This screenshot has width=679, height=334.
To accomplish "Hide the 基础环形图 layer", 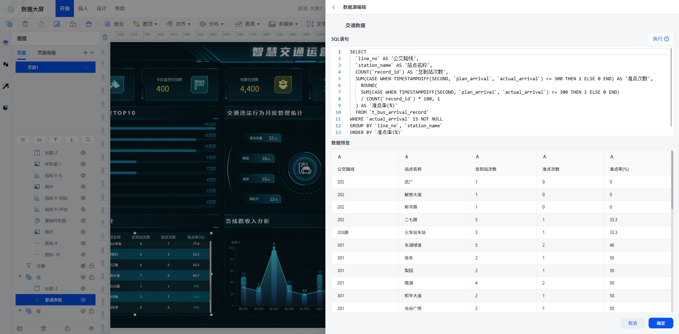I will tap(83, 221).
